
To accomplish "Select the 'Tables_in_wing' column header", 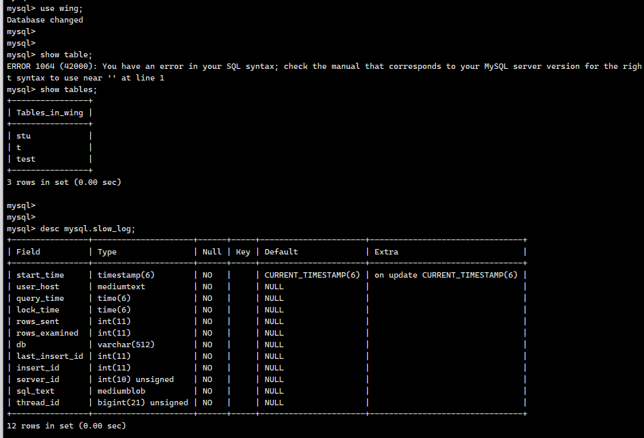I will [50, 113].
